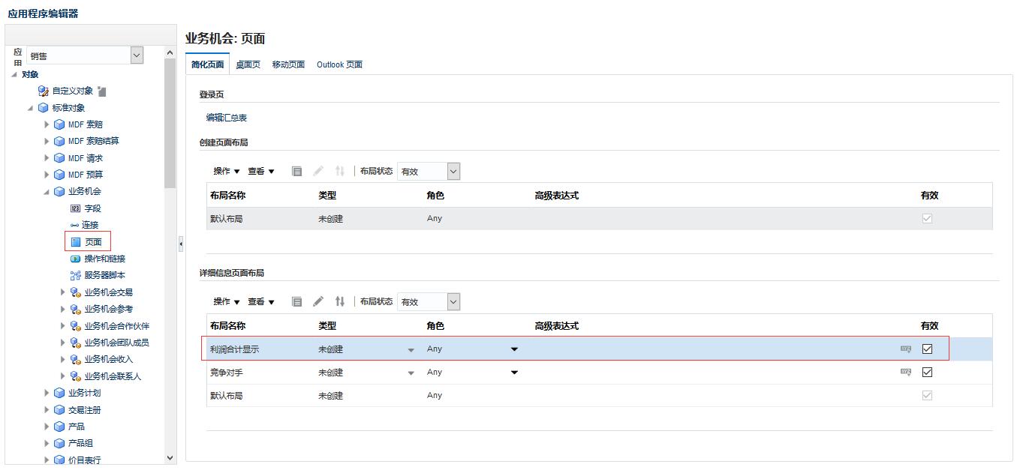
Task: Click 有效 checkbox of 默认布局 in 创建页面布局
Action: 927,219
